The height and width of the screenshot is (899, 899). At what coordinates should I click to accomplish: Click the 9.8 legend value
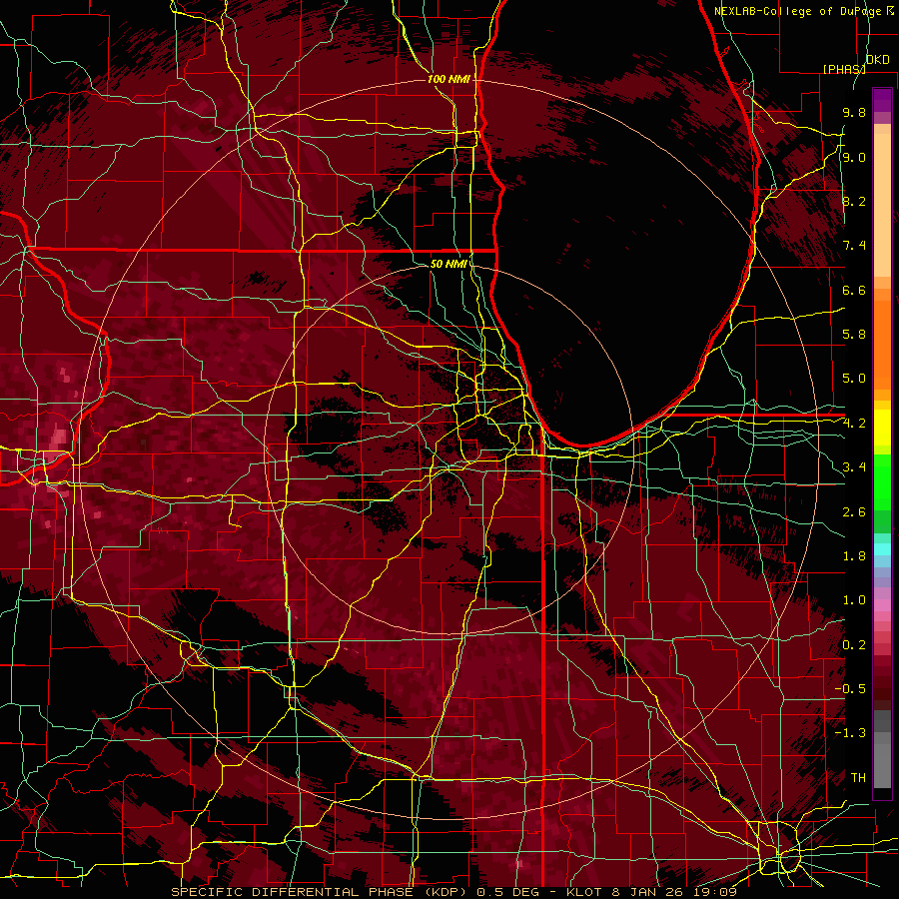click(854, 112)
